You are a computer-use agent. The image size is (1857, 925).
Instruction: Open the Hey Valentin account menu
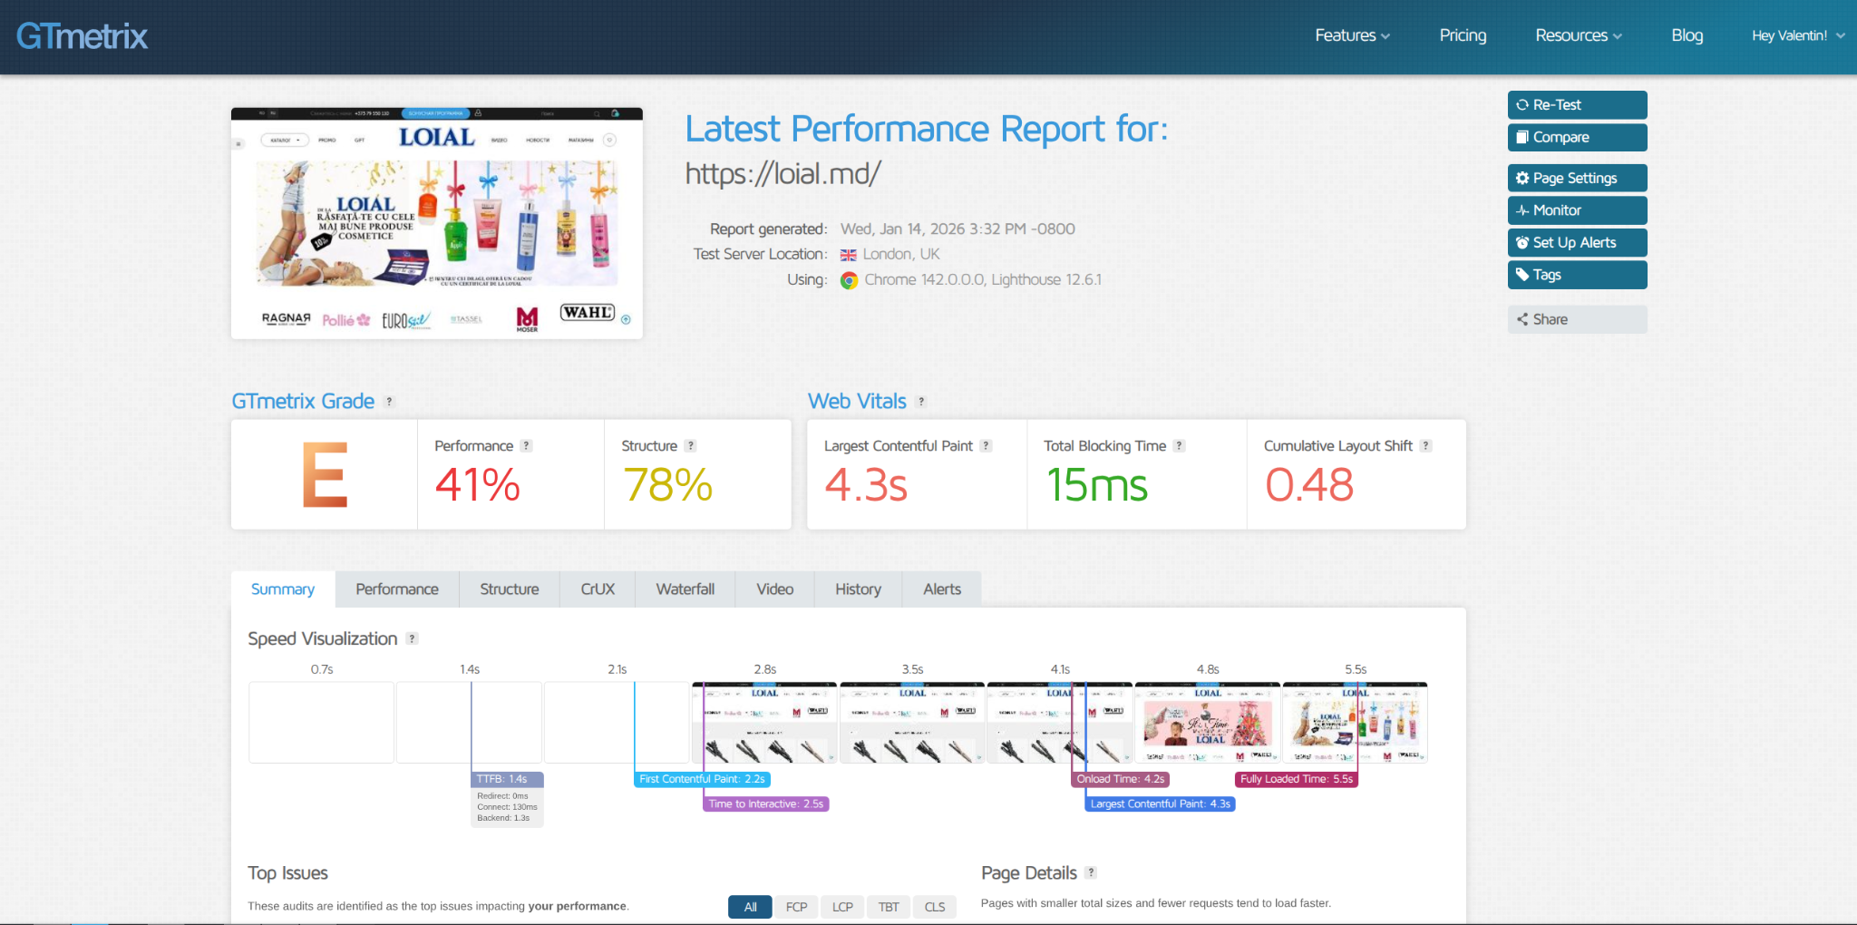(1797, 36)
